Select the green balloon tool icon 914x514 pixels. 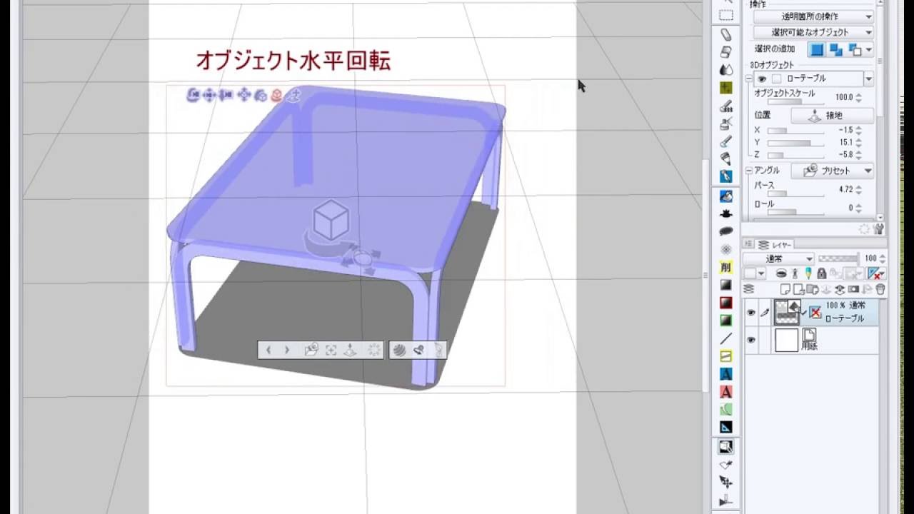click(726, 410)
